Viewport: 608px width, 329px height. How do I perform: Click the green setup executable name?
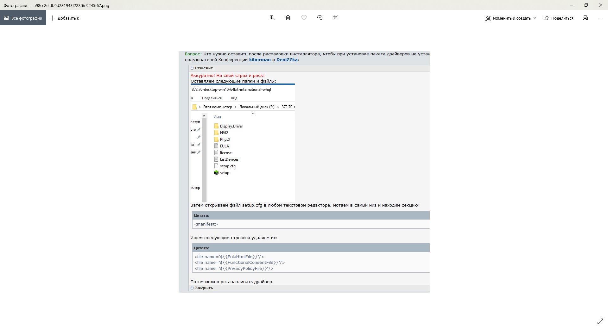225,173
